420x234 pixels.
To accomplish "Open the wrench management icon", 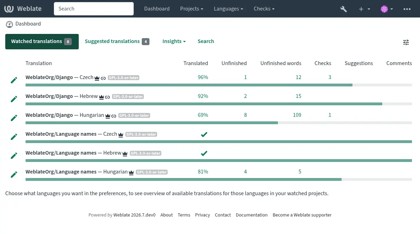I will (x=344, y=9).
